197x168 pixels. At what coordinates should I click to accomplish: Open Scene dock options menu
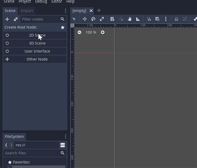pyautogui.click(x=65, y=11)
